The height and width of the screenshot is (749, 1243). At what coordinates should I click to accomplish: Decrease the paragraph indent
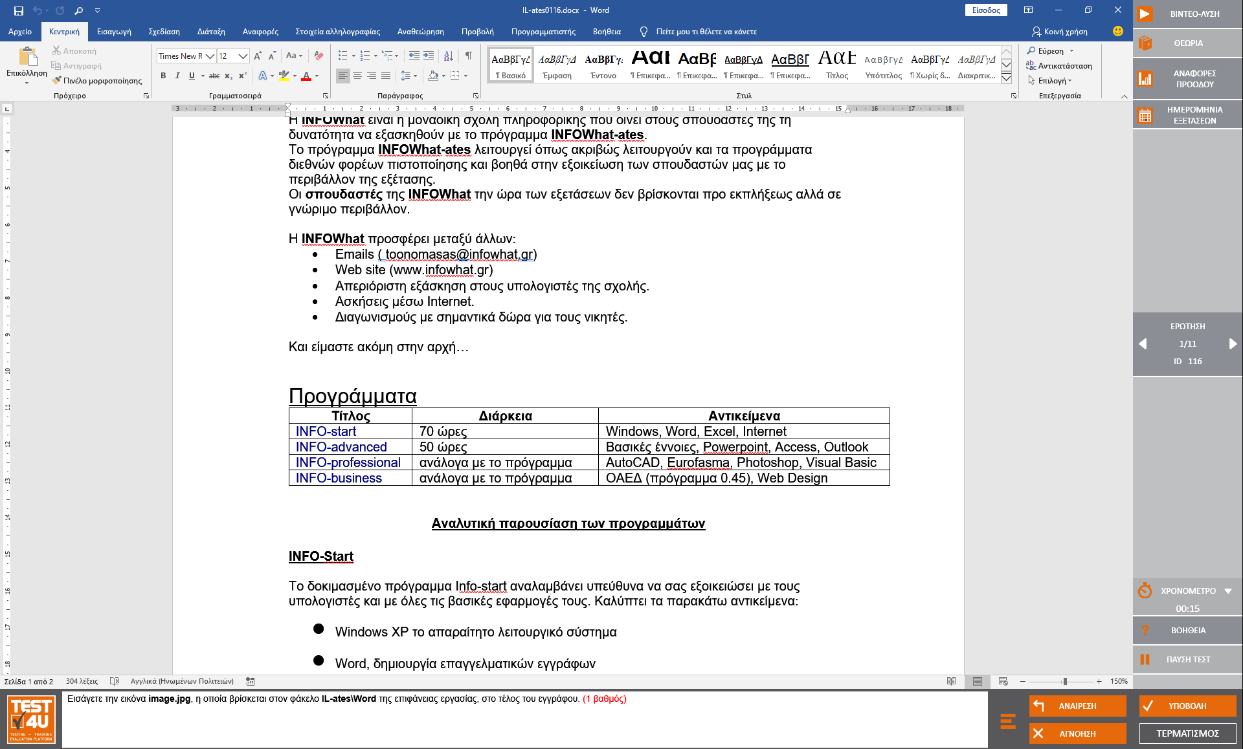pos(414,56)
